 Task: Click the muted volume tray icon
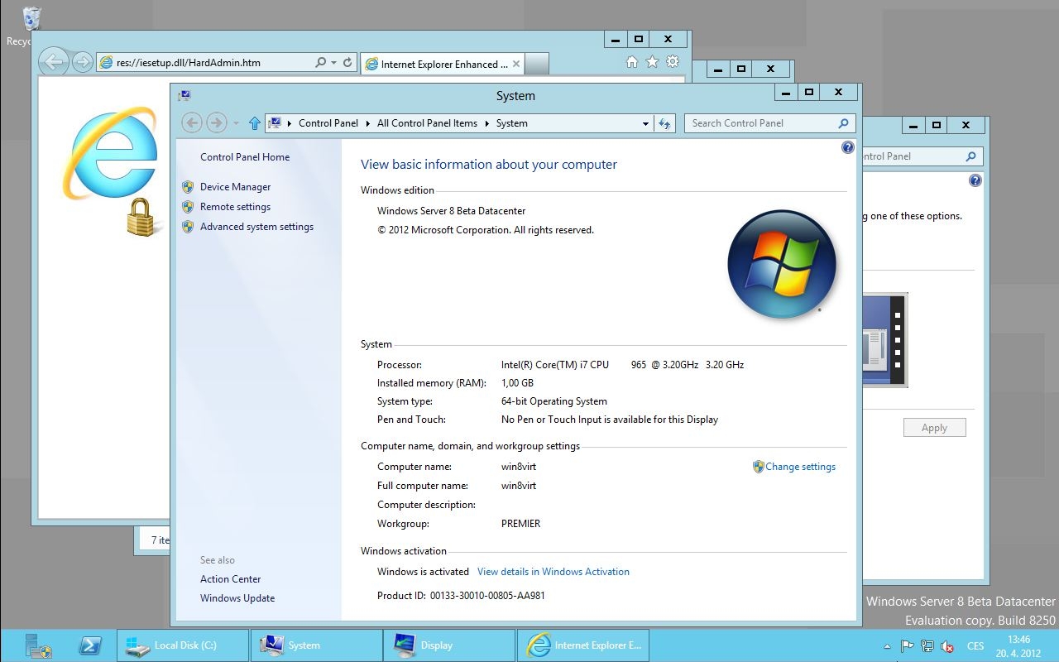(x=948, y=646)
